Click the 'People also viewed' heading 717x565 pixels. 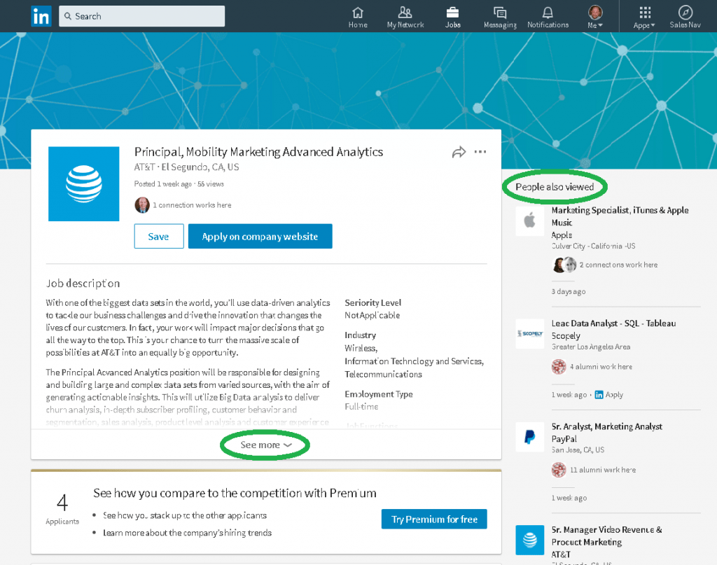[555, 187]
